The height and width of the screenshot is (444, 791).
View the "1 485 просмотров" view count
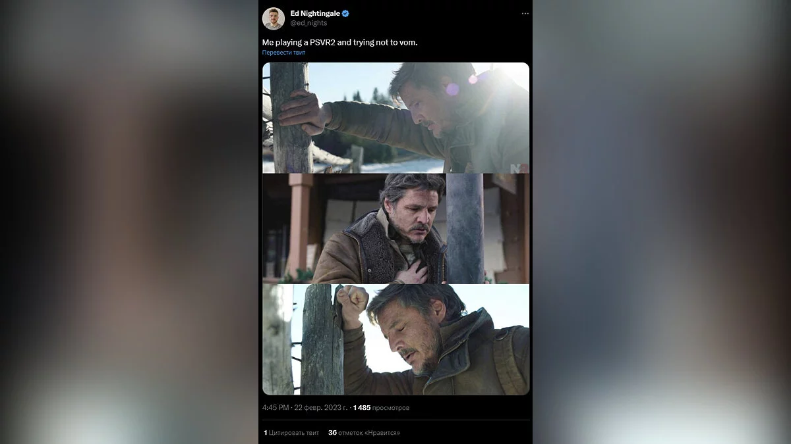[381, 408]
